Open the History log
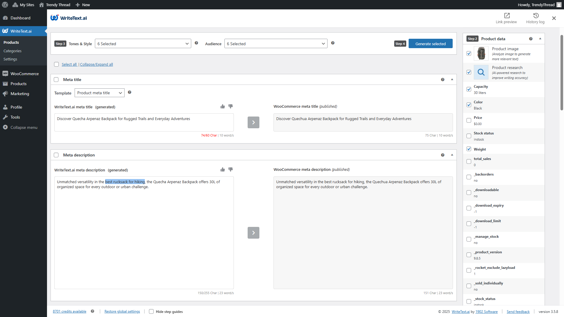Image resolution: width=564 pixels, height=317 pixels. 535,18
